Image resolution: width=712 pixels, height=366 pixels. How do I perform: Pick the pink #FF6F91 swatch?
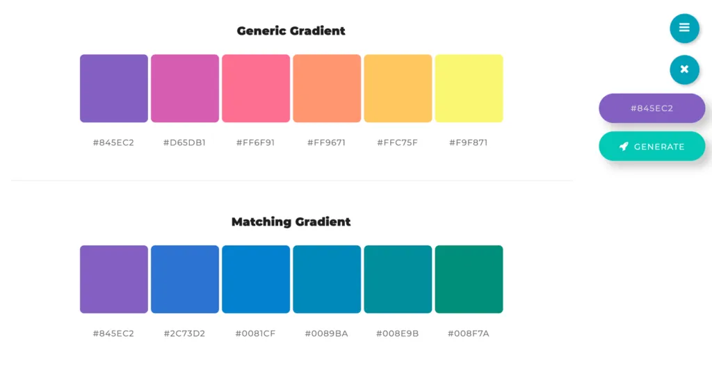point(256,88)
